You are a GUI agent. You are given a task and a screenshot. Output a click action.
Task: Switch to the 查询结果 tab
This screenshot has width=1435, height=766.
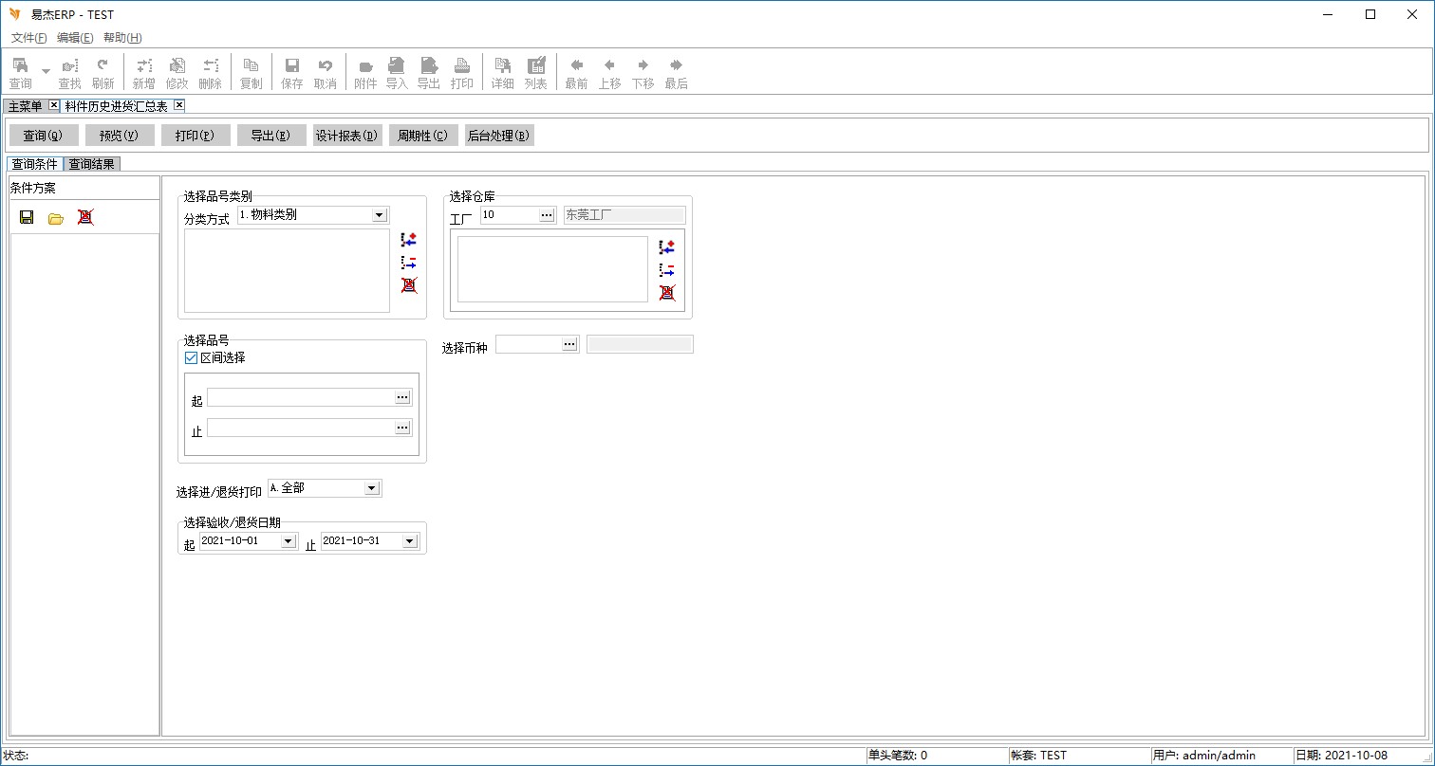91,164
